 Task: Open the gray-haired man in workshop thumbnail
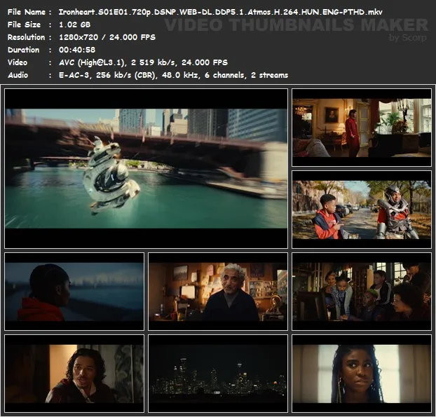point(218,292)
